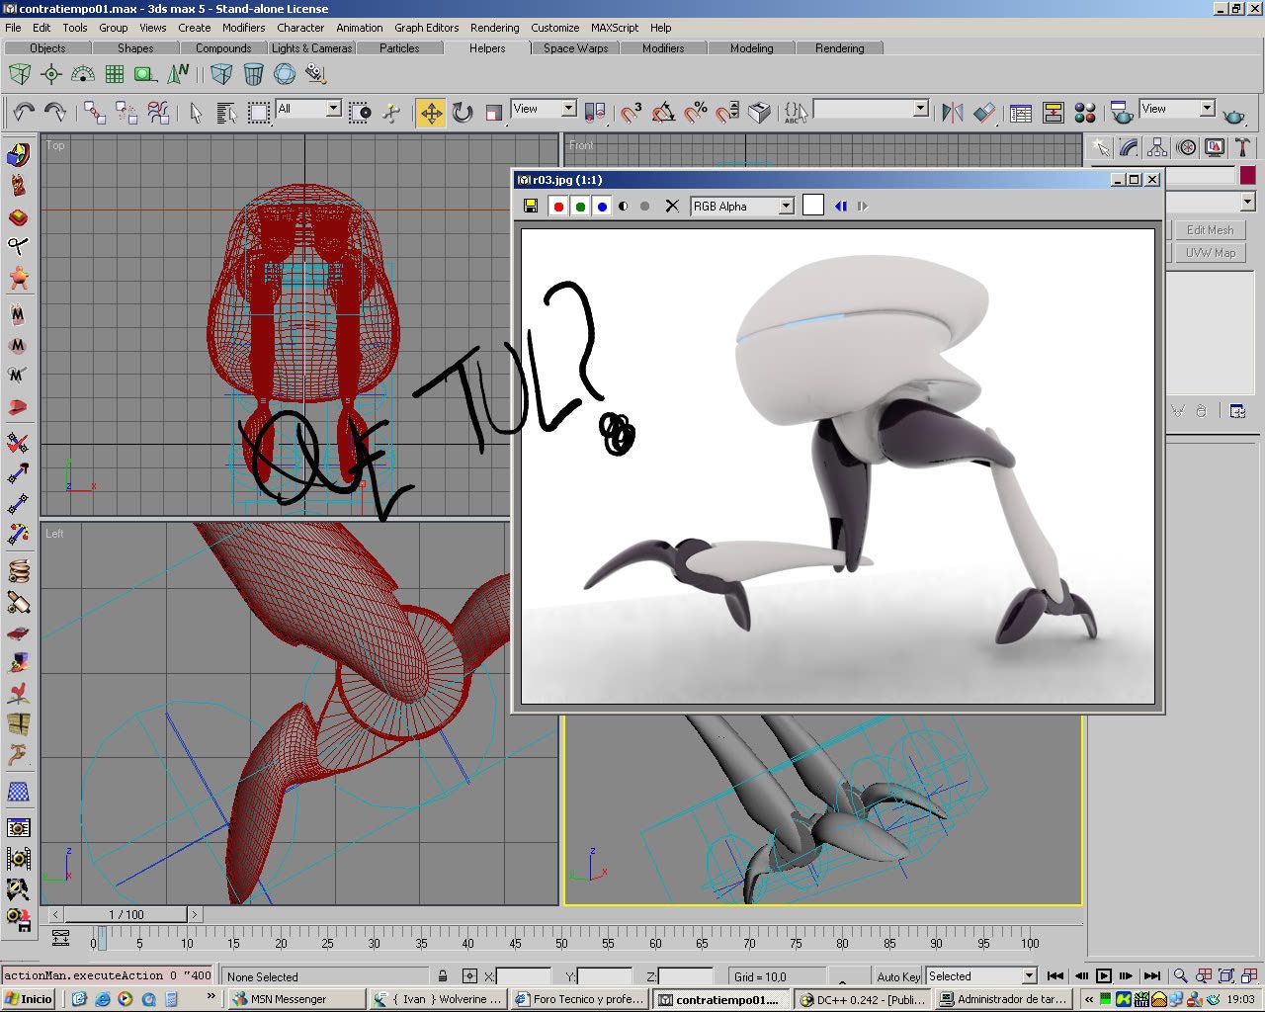This screenshot has height=1012, width=1265.
Task: Save the r03.jpg bitmap with disk icon
Action: (531, 206)
